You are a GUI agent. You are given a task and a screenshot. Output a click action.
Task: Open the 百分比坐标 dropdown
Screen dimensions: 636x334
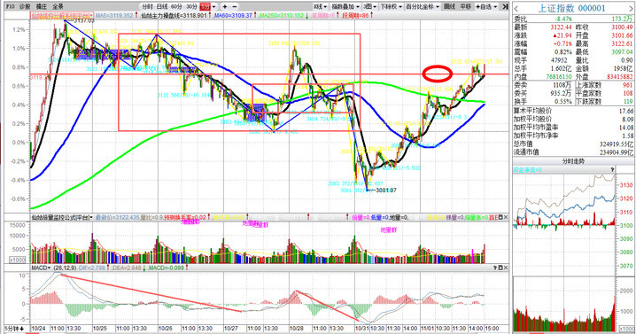[x=423, y=6]
